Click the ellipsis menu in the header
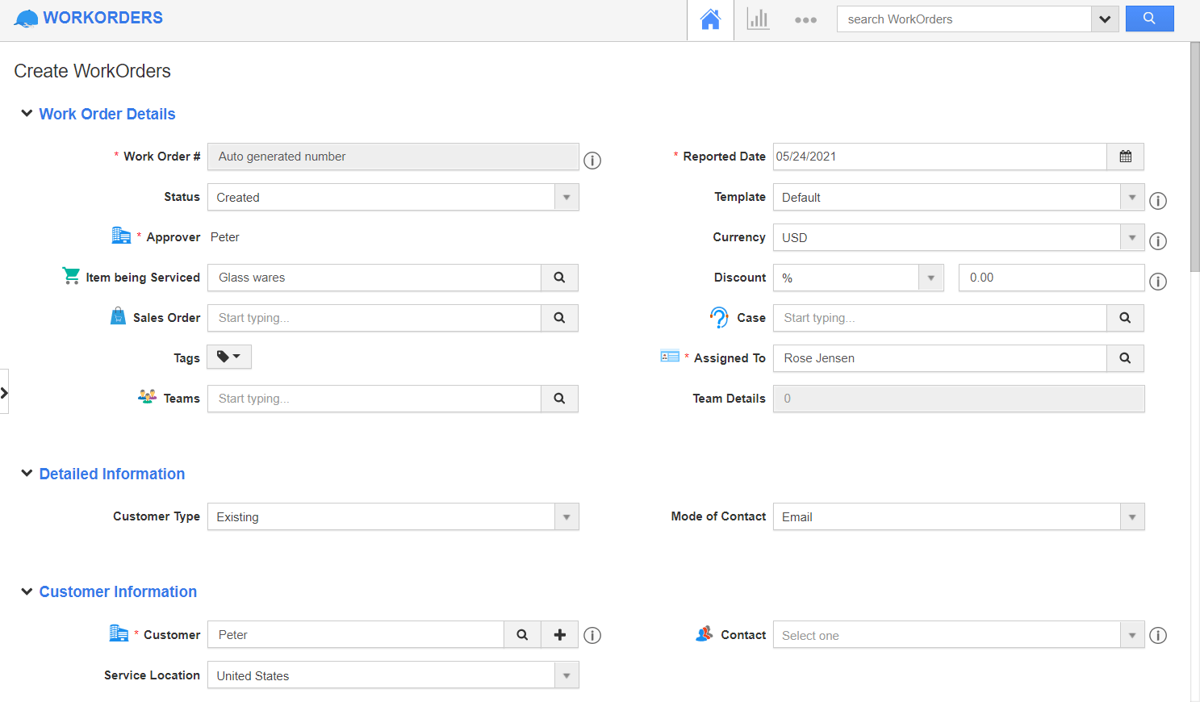The image size is (1200, 702). (x=805, y=19)
